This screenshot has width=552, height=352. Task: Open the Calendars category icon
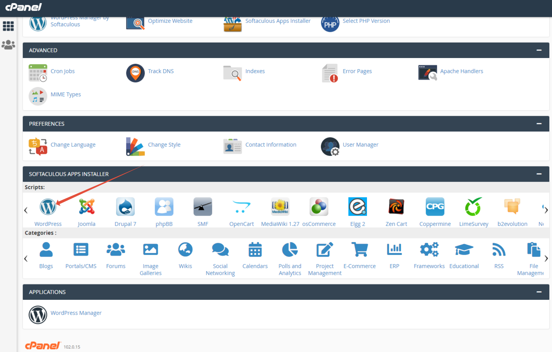(x=255, y=250)
